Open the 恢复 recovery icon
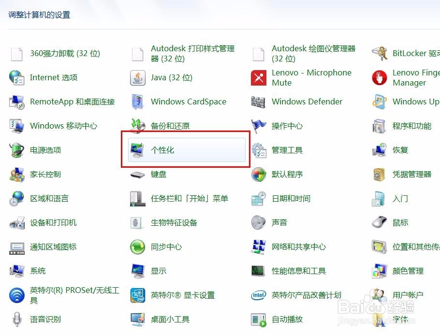This screenshot has height=336, width=440. 380,150
